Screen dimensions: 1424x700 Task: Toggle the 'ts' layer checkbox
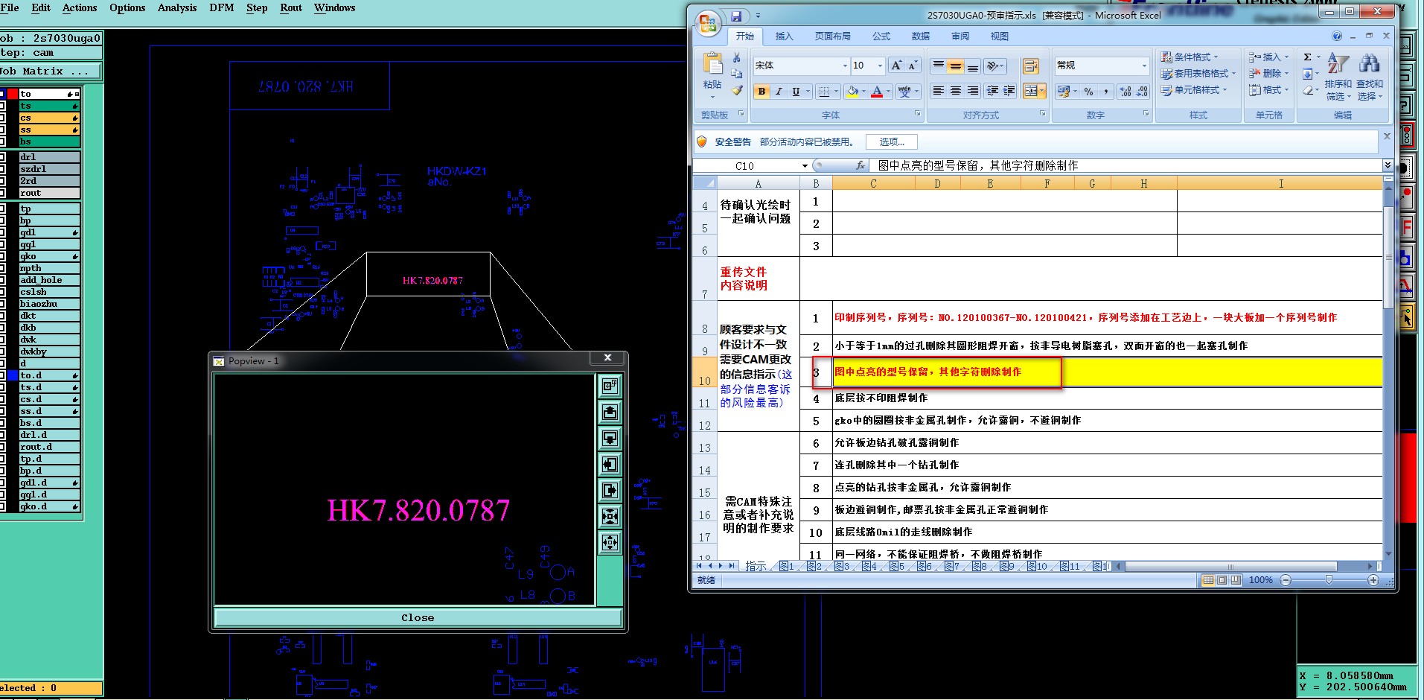[x=3, y=106]
